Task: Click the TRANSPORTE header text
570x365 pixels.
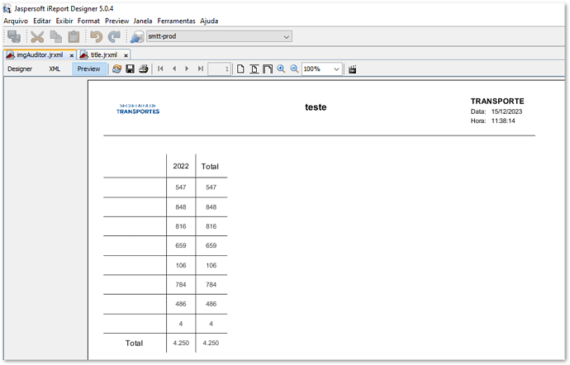Action: tap(497, 101)
